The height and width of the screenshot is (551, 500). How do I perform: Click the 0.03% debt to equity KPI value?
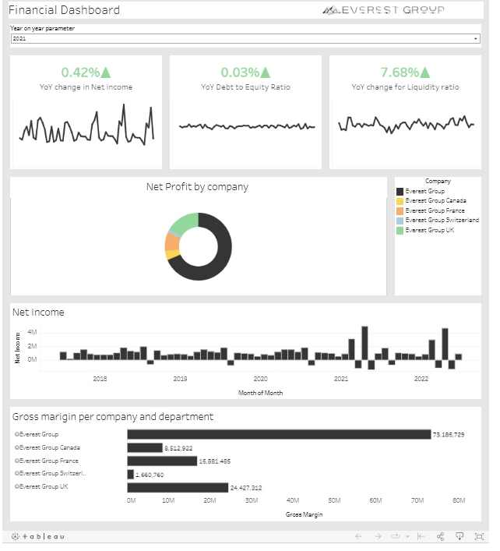click(x=240, y=72)
